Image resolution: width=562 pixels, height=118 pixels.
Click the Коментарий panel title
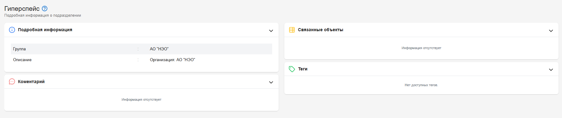(31, 82)
